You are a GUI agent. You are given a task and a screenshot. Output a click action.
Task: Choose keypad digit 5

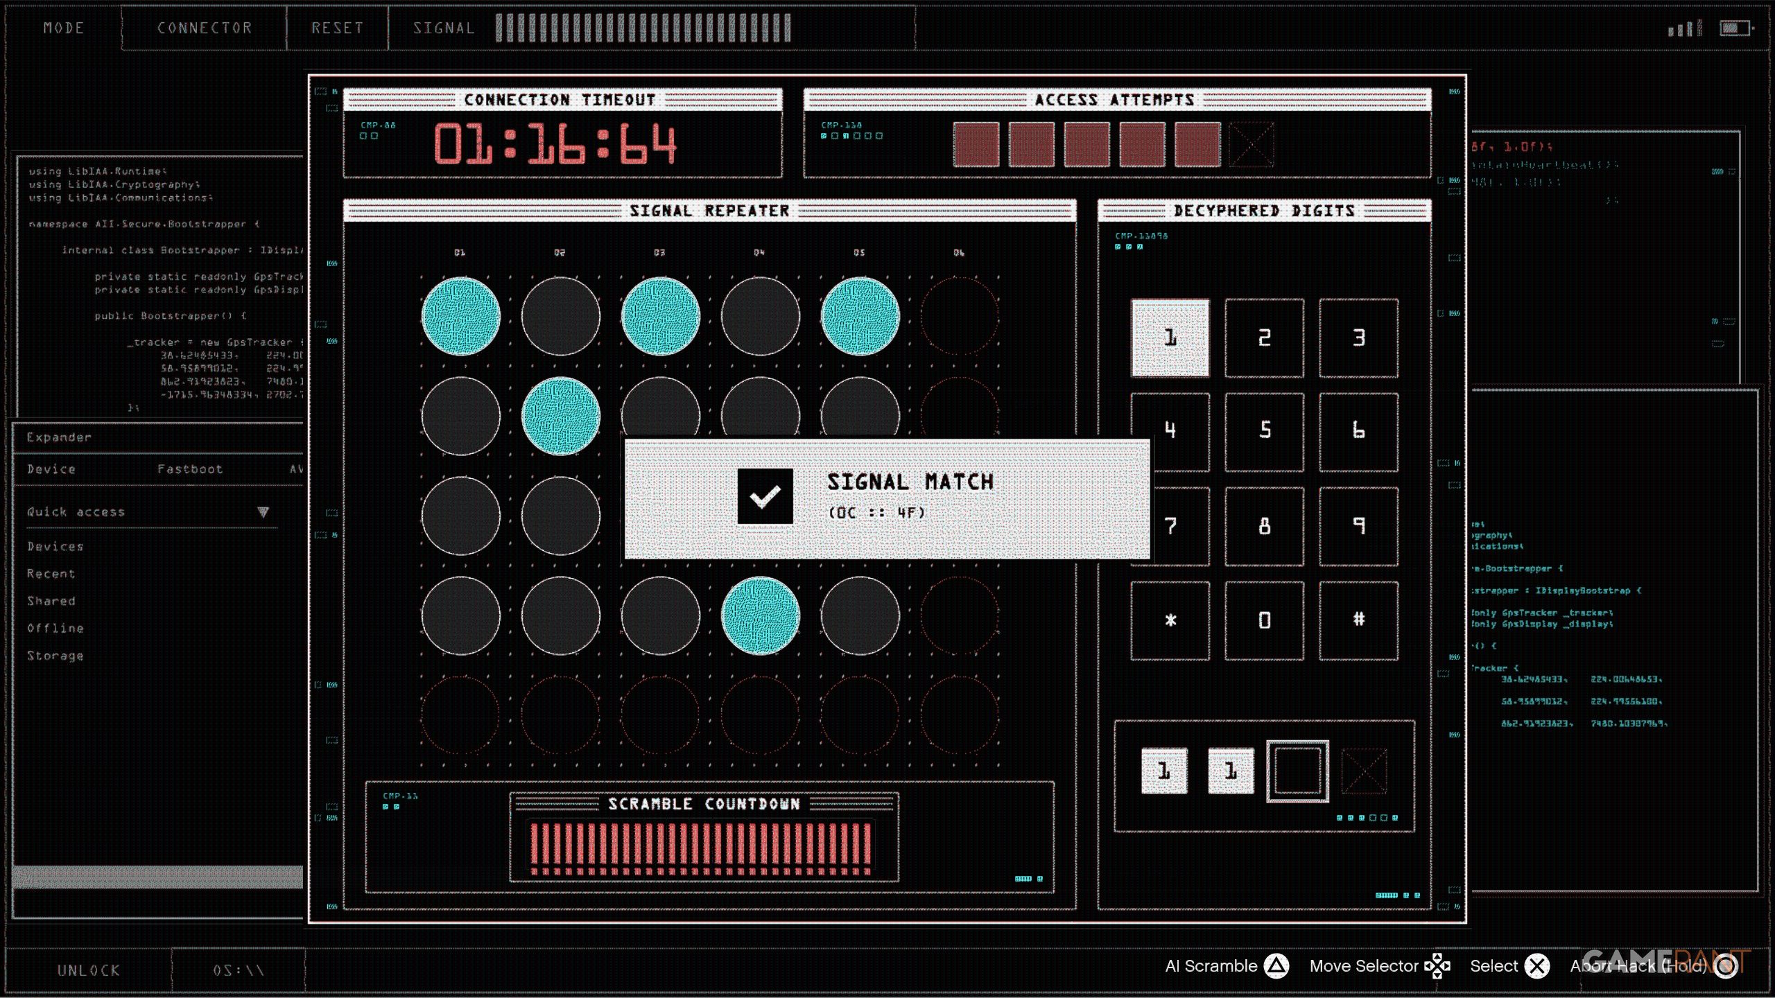coord(1264,431)
